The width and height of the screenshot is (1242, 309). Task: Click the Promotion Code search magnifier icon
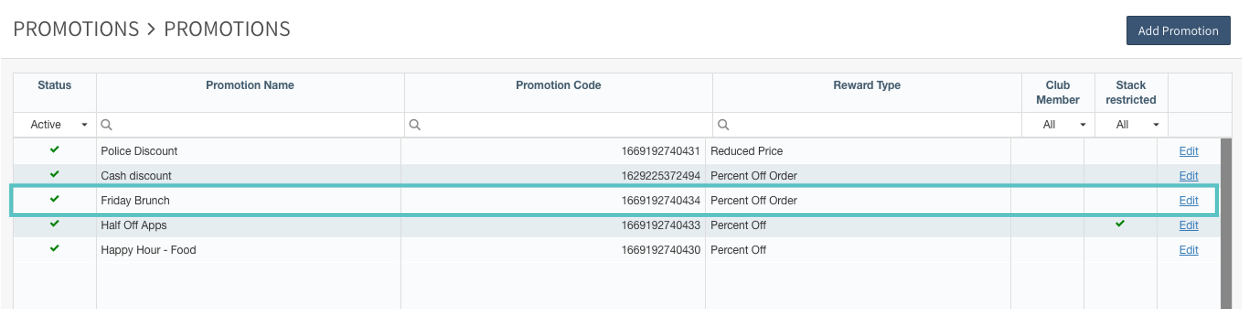coord(415,125)
